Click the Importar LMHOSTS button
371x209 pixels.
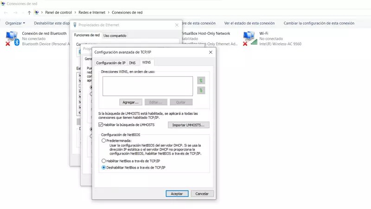(188, 125)
